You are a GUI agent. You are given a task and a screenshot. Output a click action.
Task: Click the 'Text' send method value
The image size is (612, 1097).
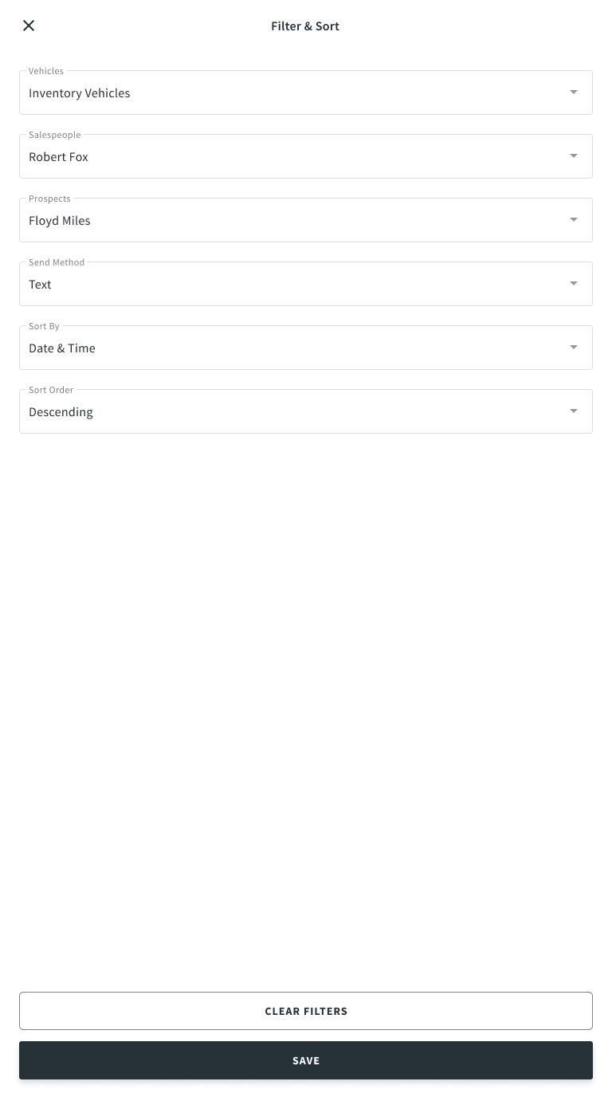click(x=40, y=285)
